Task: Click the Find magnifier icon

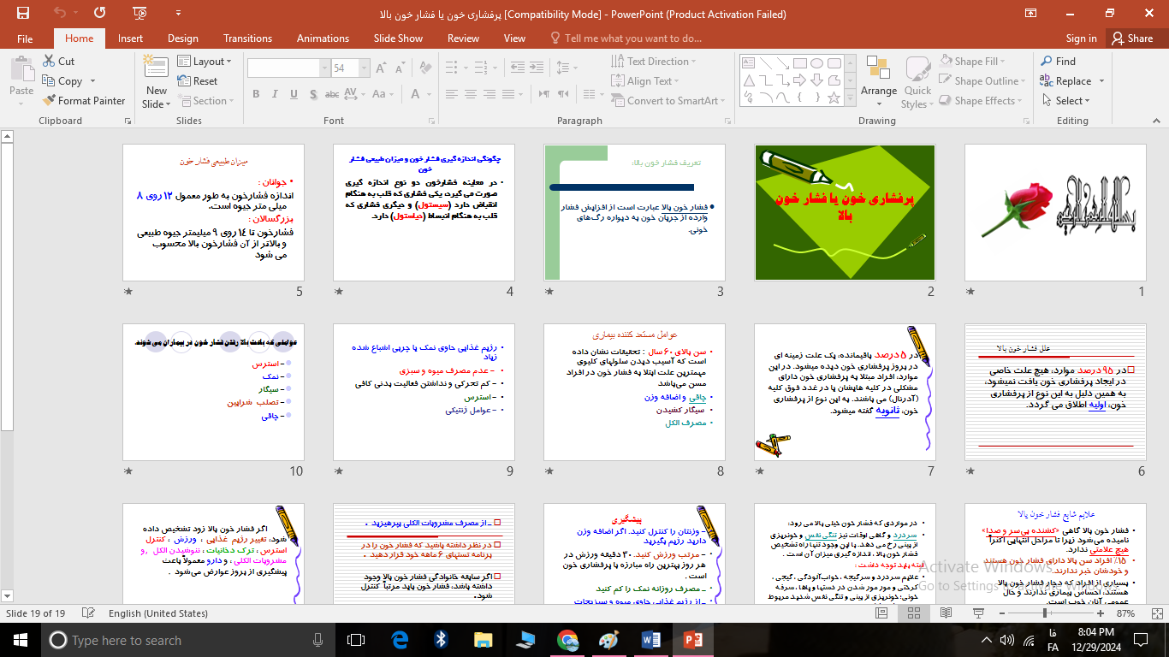Action: (1047, 62)
